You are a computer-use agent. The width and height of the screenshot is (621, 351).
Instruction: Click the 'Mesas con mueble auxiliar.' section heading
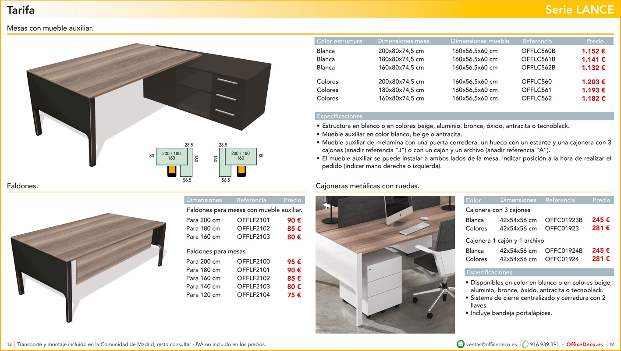[50, 29]
